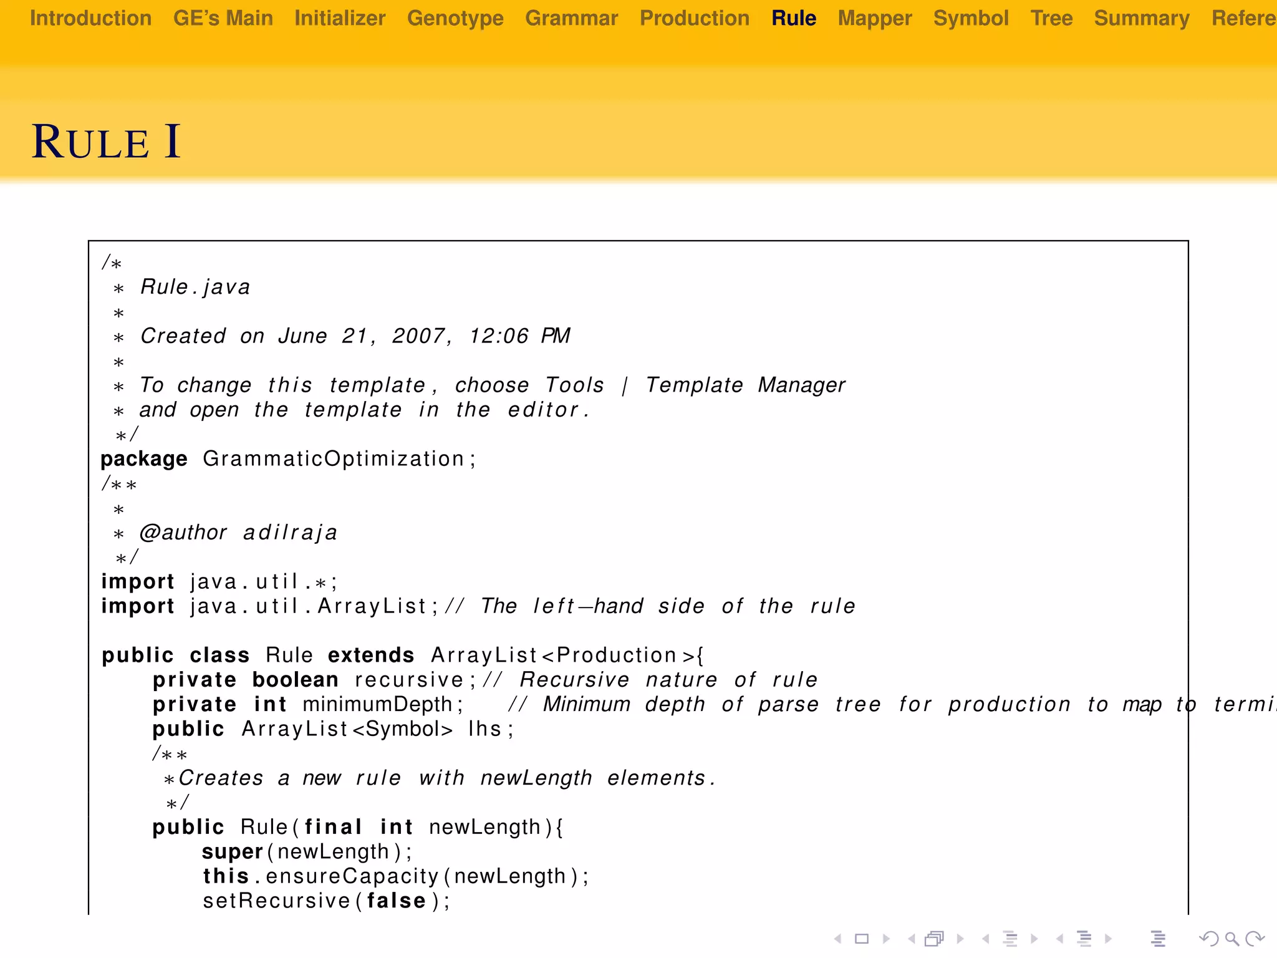
Task: Click the section navigation lines icon
Action: tap(1084, 939)
